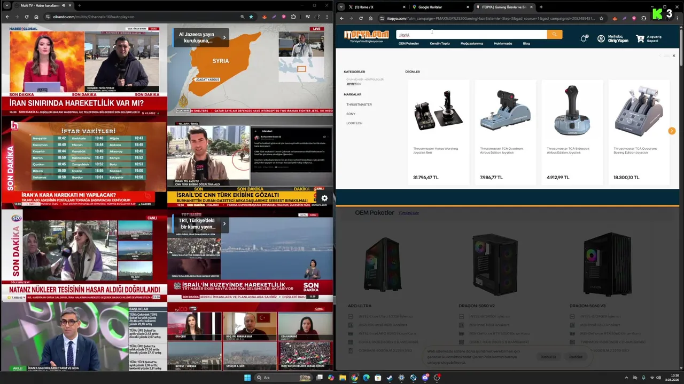Open settings gear on the TRT Haber tile

coord(324,198)
